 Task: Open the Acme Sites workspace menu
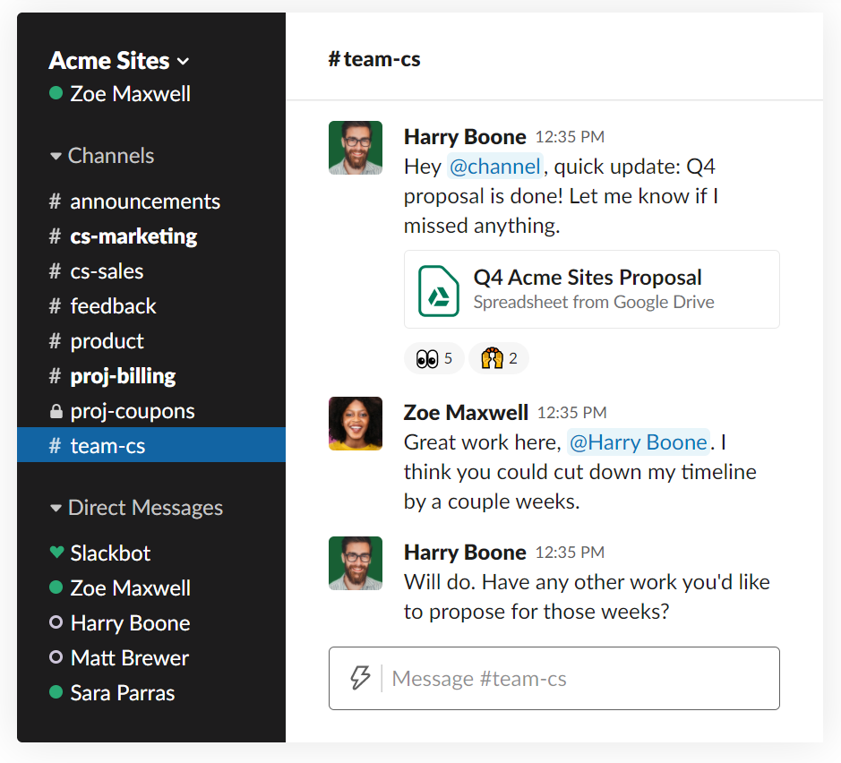(118, 61)
